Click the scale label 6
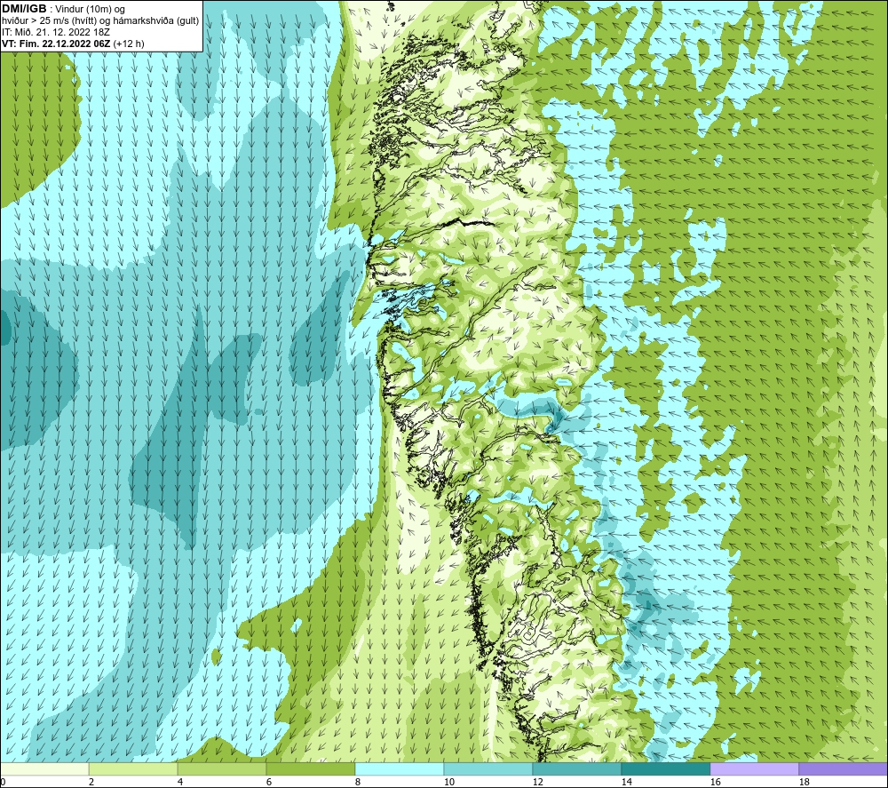 coord(269,783)
